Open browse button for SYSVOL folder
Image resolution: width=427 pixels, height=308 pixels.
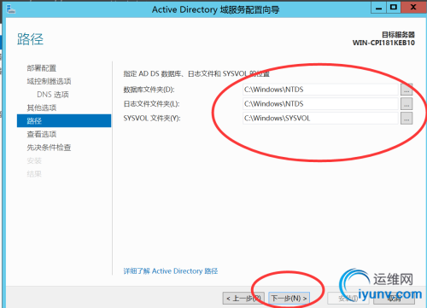[407, 118]
